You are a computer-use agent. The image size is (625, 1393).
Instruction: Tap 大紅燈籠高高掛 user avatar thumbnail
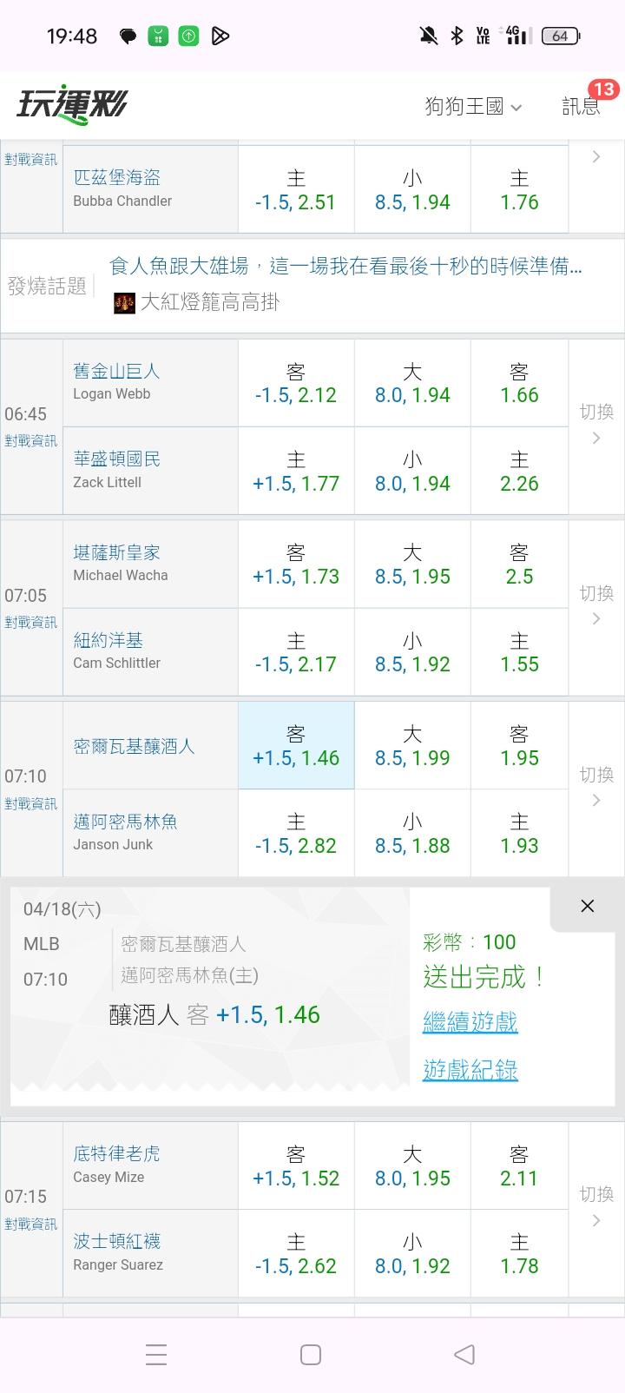tap(125, 303)
